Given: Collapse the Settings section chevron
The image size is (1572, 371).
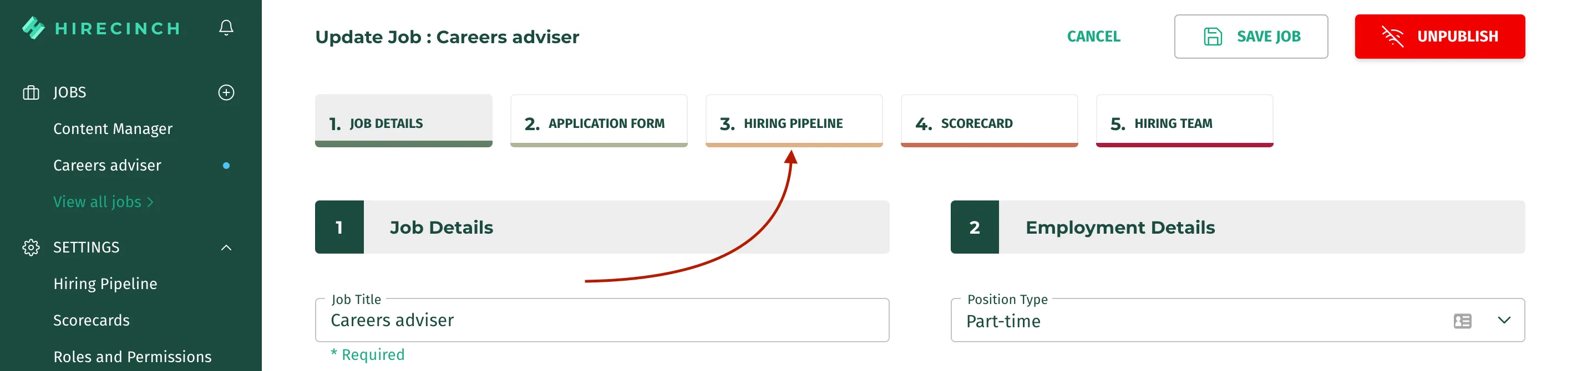Looking at the screenshot, I should coord(226,248).
